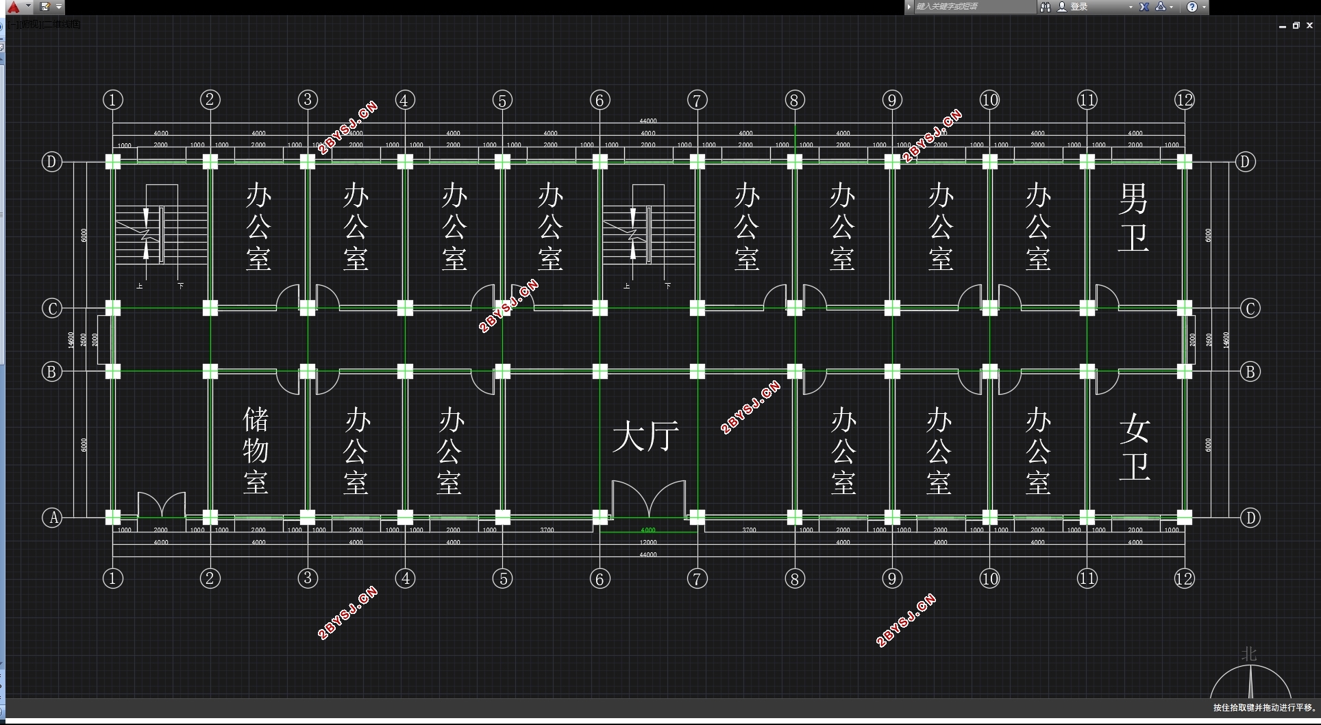The height and width of the screenshot is (725, 1321).
Task: Restore the drawing window with the restore icon
Action: [x=1296, y=25]
